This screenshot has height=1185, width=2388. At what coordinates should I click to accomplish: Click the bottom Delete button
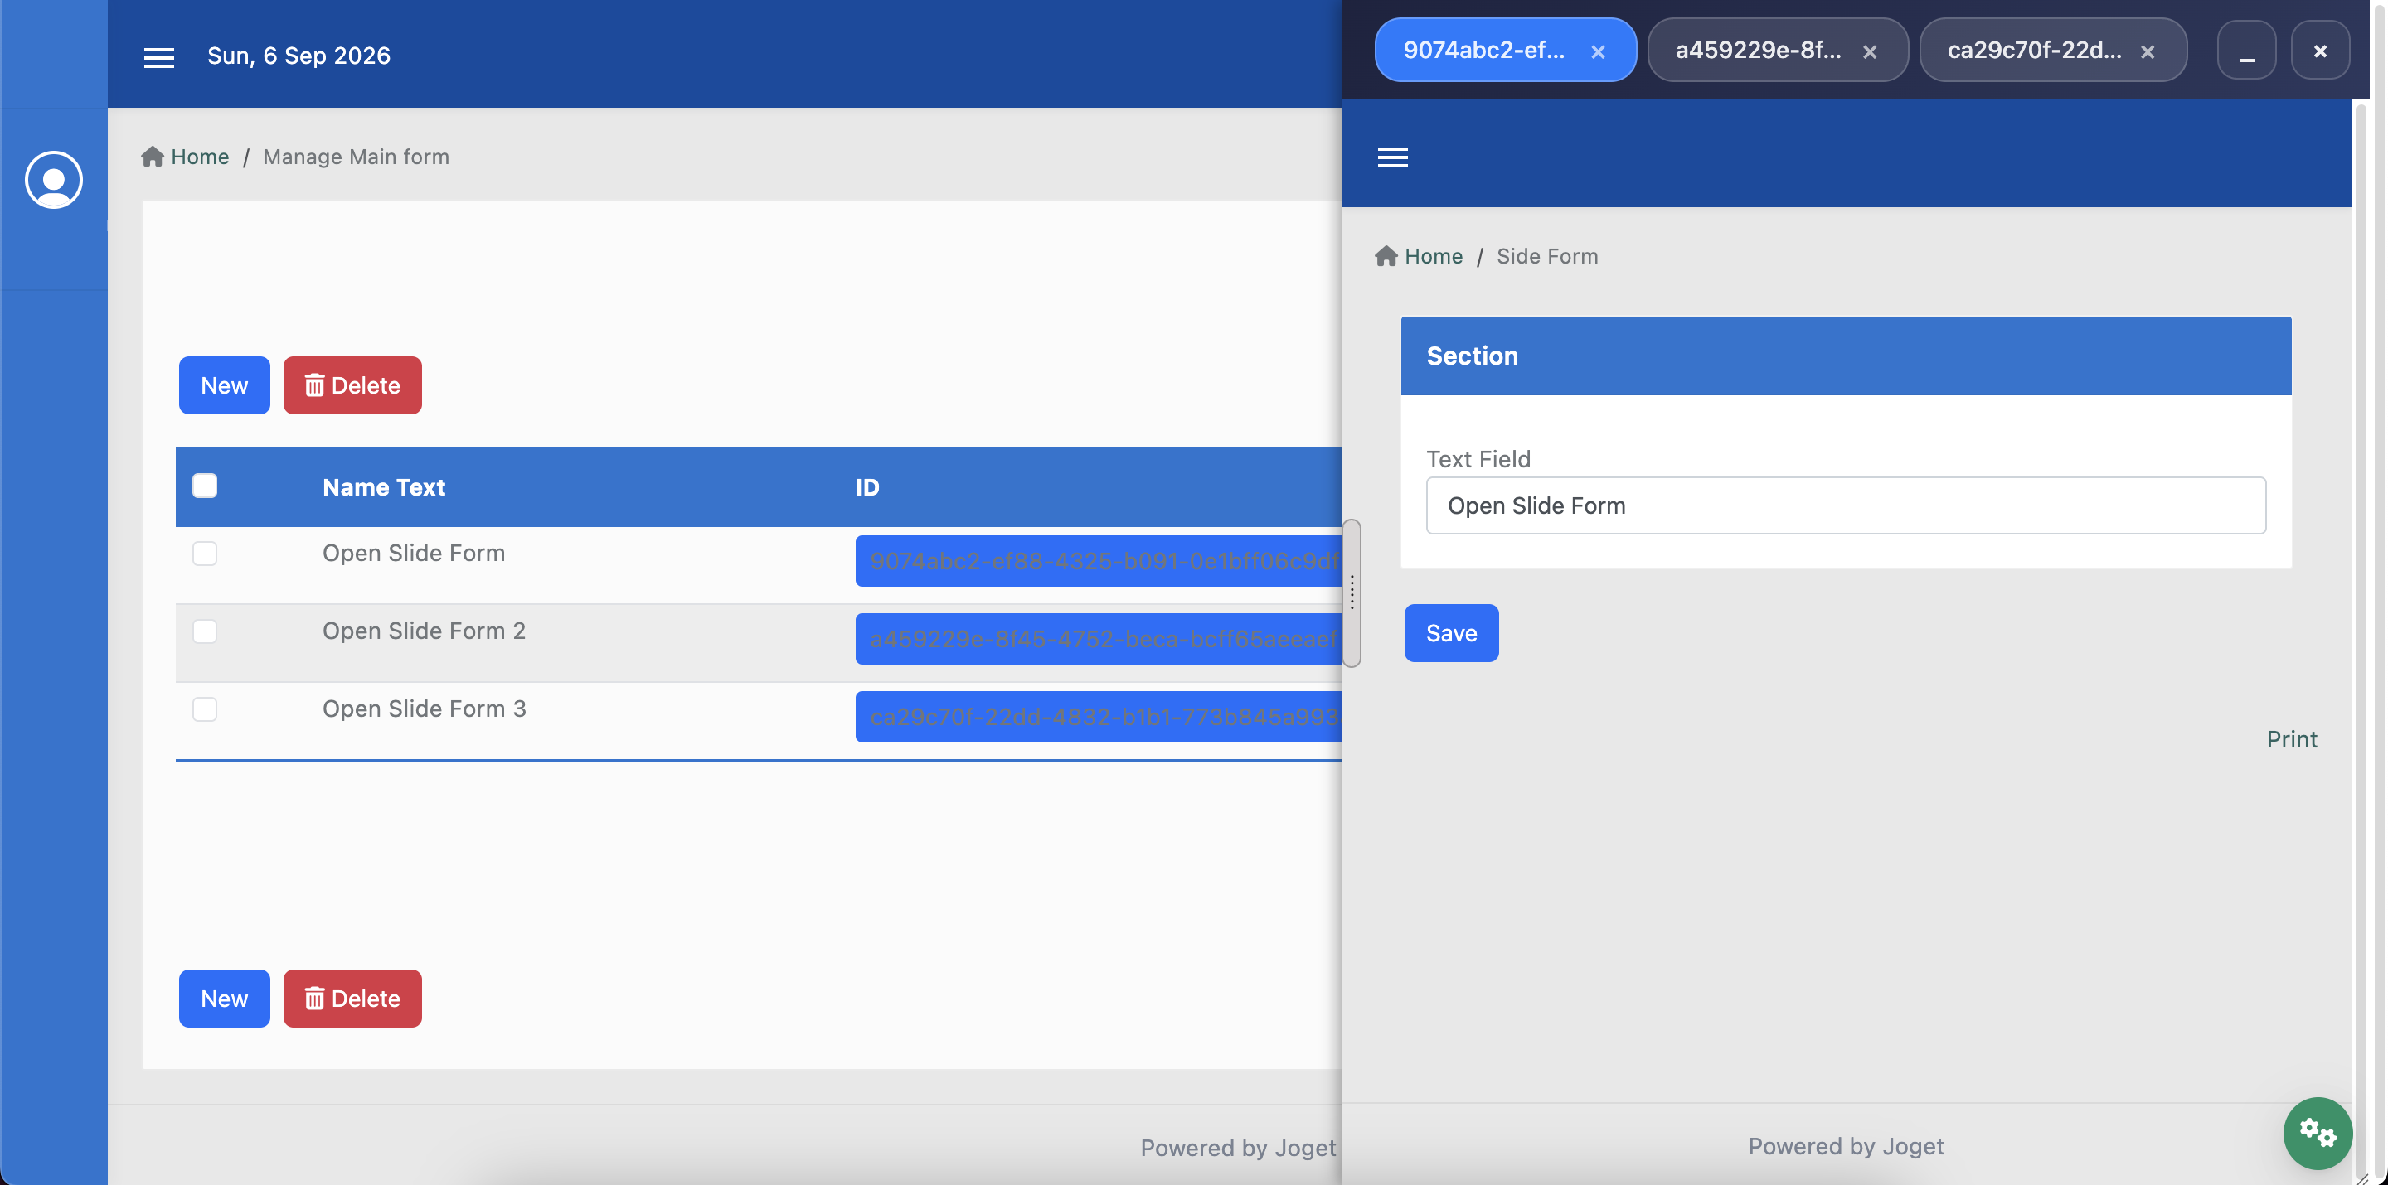pos(352,999)
